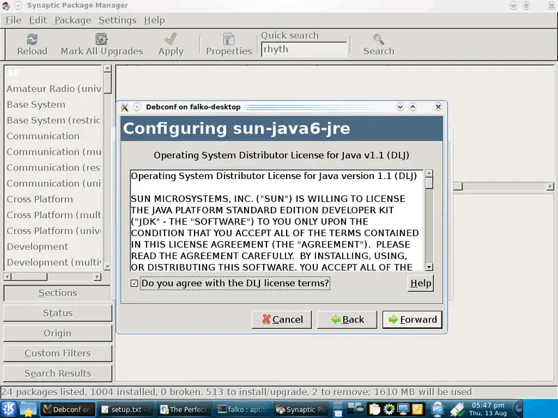Viewport: 558px width, 418px height.
Task: Click the Synaptic window menu icon in titlebar
Action: click(6, 6)
